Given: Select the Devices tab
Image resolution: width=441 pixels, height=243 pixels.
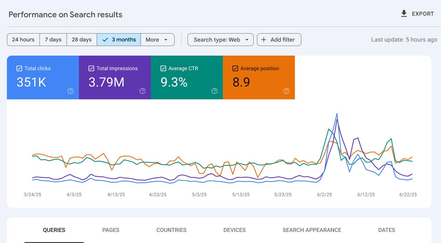Looking at the screenshot, I should (x=234, y=230).
